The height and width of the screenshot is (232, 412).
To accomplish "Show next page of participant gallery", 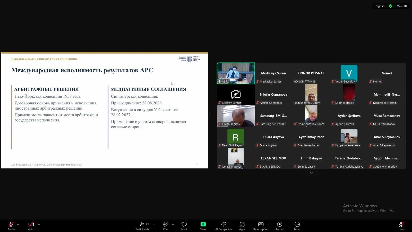I will click(311, 173).
